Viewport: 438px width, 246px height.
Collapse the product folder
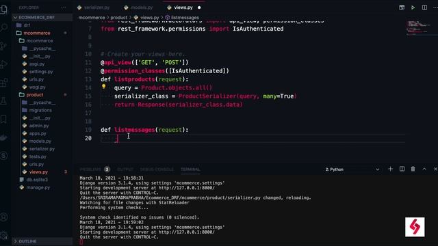pos(35,95)
